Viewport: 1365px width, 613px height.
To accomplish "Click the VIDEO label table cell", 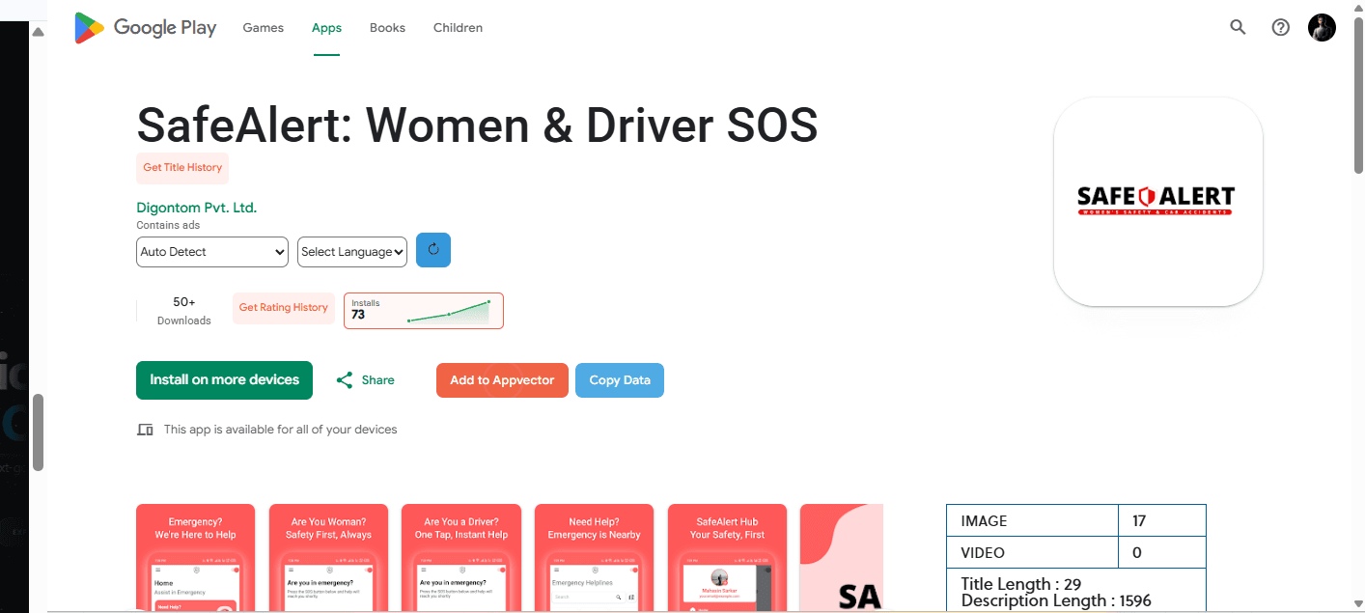I will [1032, 553].
